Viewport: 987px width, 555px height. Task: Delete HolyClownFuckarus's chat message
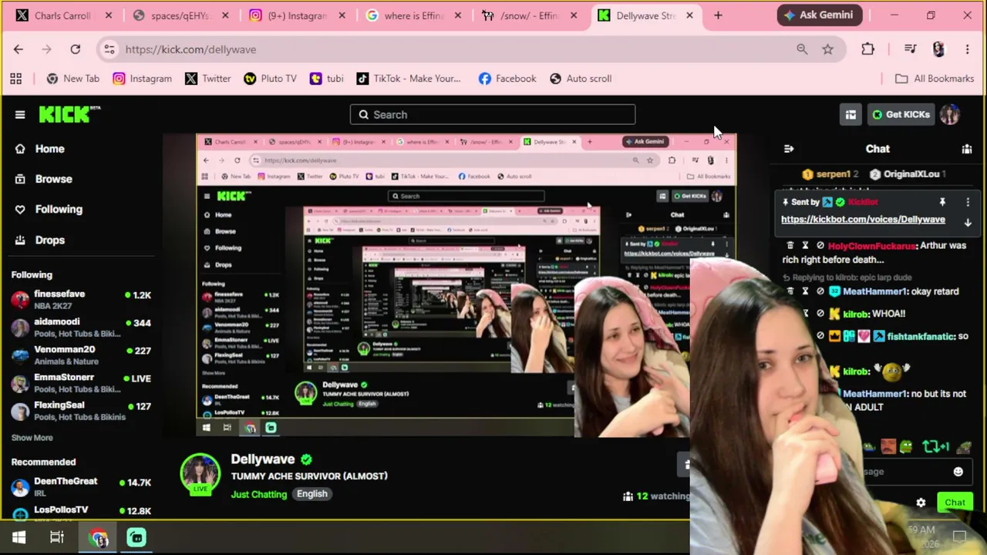point(790,246)
